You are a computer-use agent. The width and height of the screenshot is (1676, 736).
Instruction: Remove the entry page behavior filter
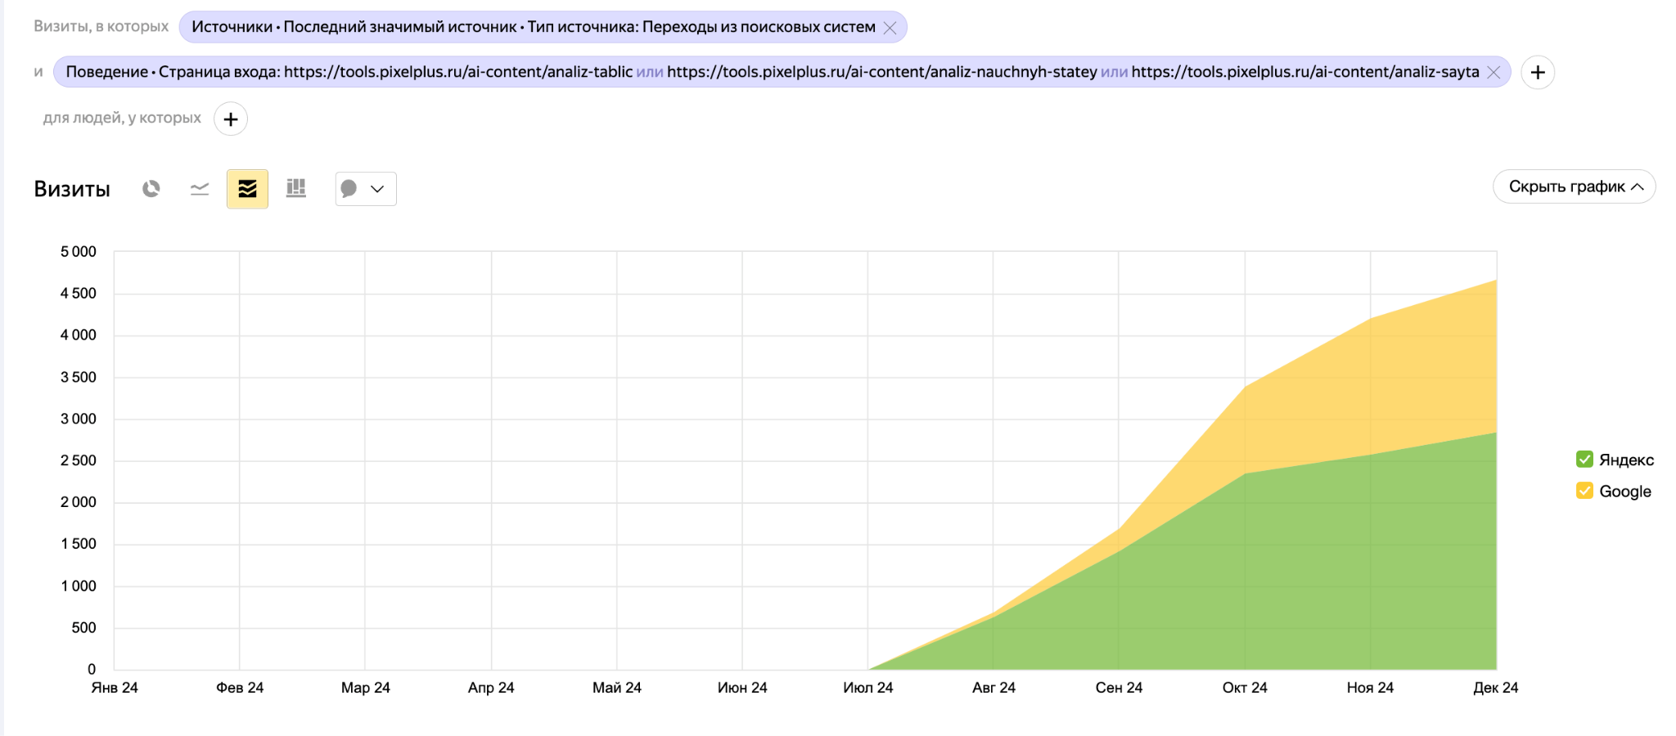click(1494, 73)
